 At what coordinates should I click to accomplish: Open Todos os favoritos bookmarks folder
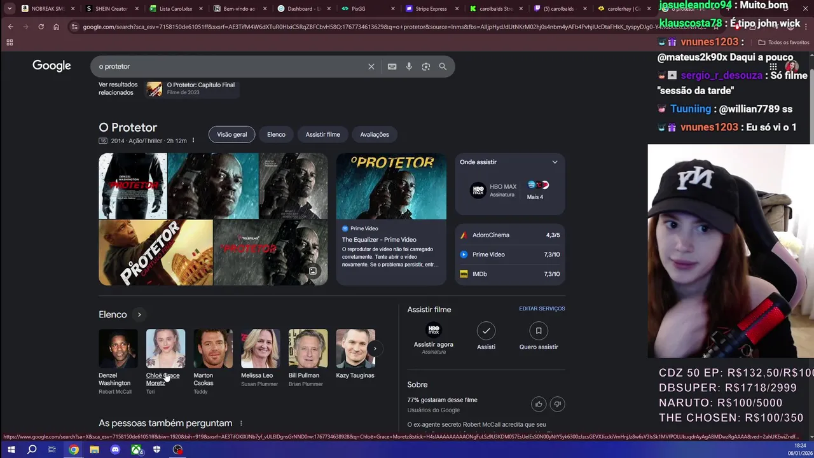(783, 43)
